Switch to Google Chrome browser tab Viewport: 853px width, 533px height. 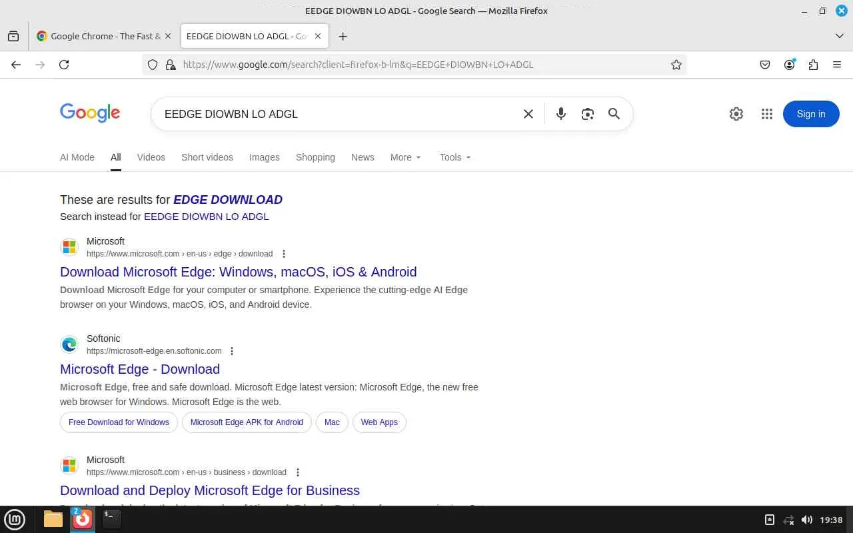pyautogui.click(x=99, y=36)
